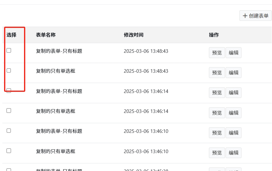
Task: Edit 复制的表单-只有标题 modified at 13:48:43
Action: coord(234,53)
